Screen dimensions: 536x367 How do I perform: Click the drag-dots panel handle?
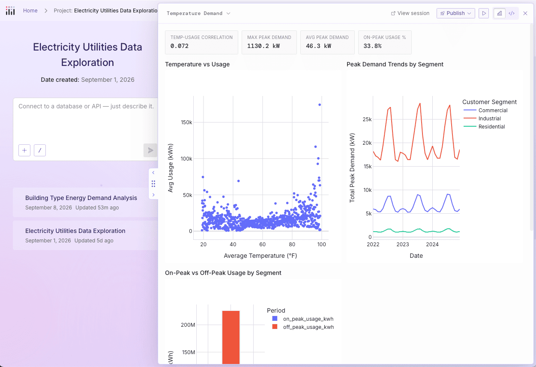click(x=153, y=184)
